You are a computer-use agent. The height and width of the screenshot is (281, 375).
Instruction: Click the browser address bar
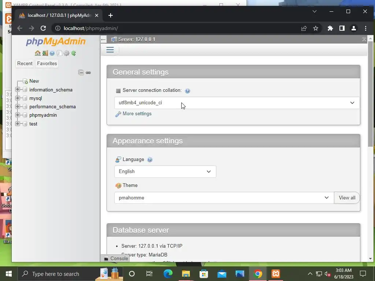pyautogui.click(x=177, y=28)
